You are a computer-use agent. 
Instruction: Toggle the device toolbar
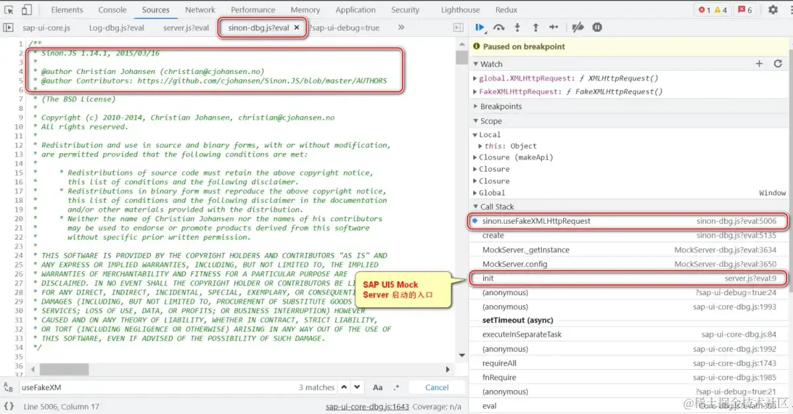[x=27, y=10]
